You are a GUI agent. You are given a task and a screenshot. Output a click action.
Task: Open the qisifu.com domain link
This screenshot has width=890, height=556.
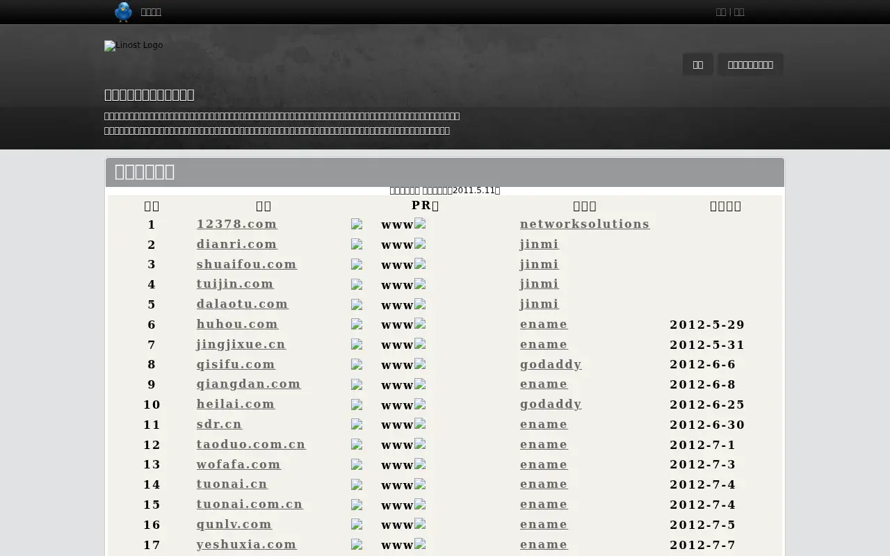(236, 364)
